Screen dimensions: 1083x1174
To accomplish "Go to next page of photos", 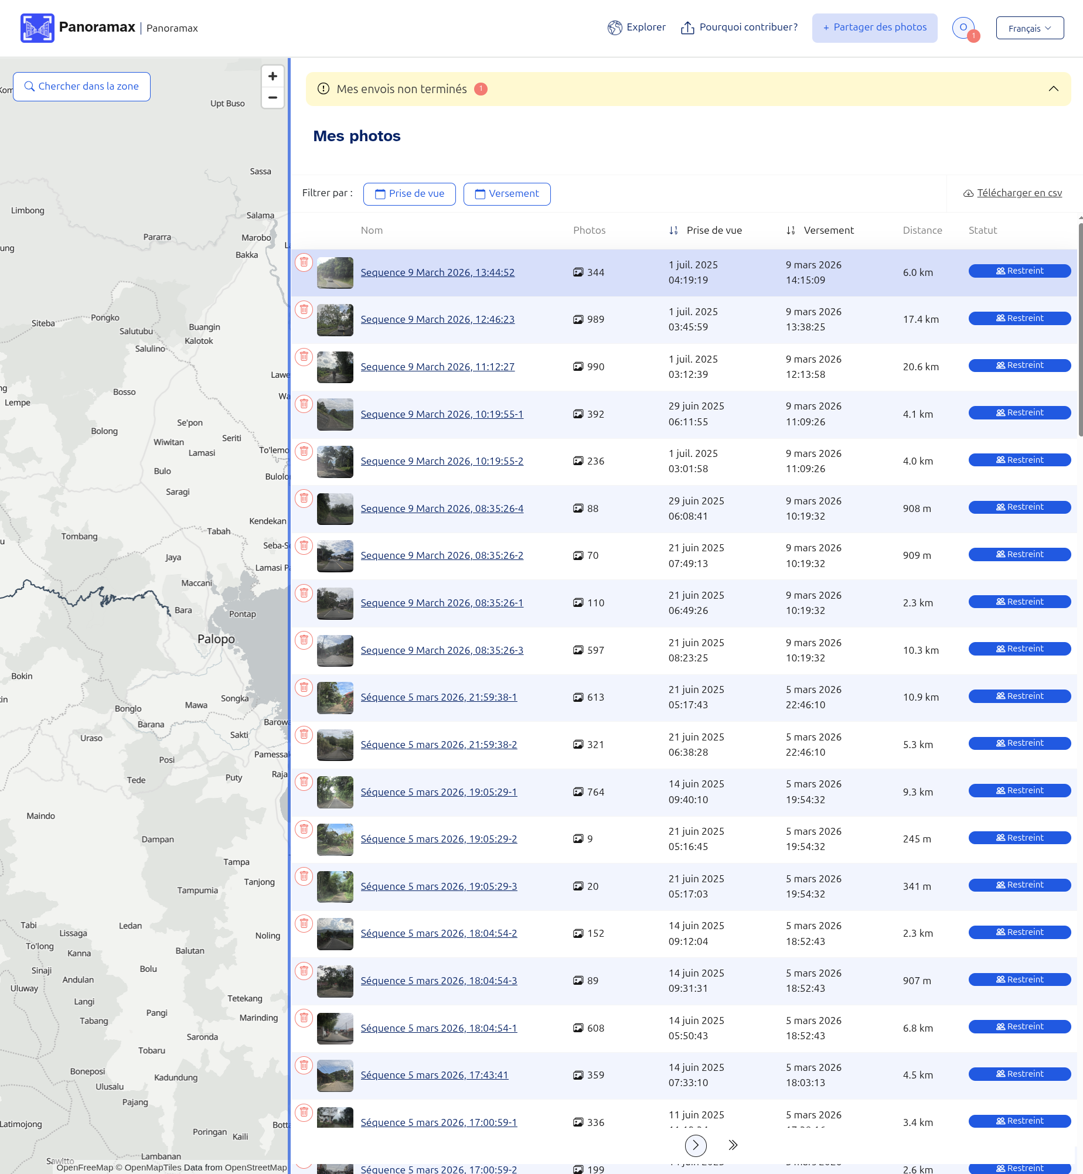I will click(x=696, y=1145).
